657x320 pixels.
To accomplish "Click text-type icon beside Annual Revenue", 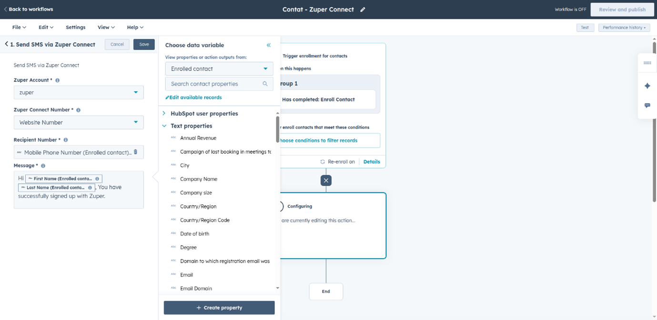I will point(173,138).
